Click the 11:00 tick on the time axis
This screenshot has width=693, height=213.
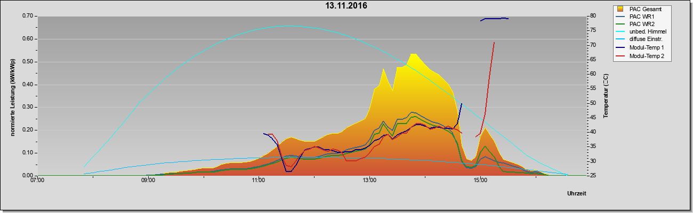(259, 180)
